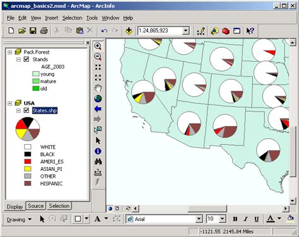
Task: Switch to the Source tab
Action: [x=36, y=206]
